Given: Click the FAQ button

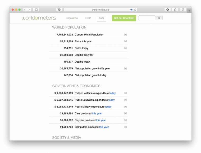Looking at the screenshot, I should [101, 18].
